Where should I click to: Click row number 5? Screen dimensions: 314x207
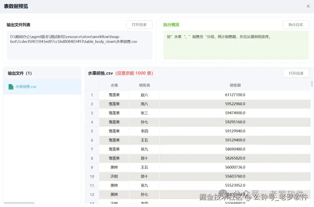[92, 131]
